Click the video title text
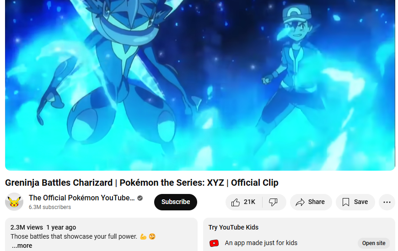This screenshot has height=251, width=398. [142, 183]
